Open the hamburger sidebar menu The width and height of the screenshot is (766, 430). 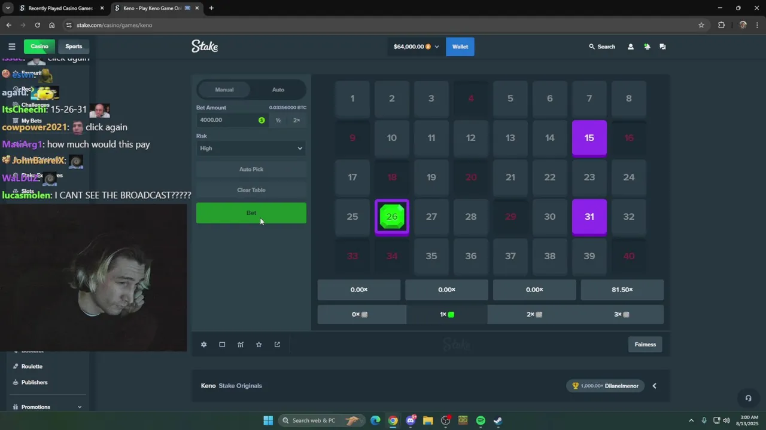(x=12, y=47)
